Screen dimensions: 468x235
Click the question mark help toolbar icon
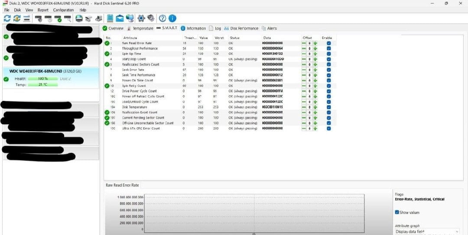(162, 19)
